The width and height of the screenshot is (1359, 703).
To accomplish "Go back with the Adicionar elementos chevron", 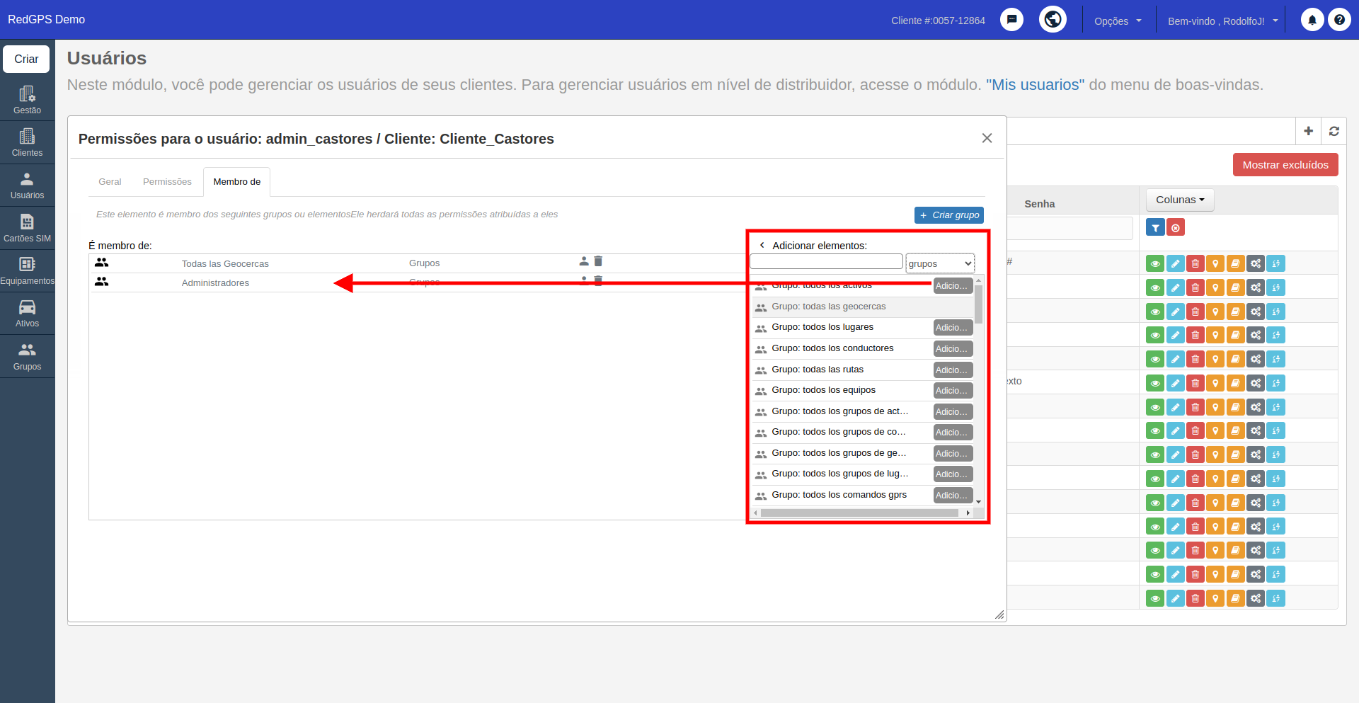I will [x=762, y=246].
